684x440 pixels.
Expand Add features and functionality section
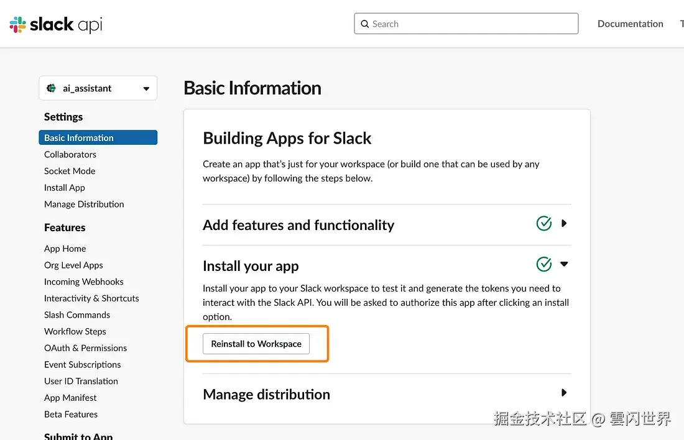coord(564,224)
